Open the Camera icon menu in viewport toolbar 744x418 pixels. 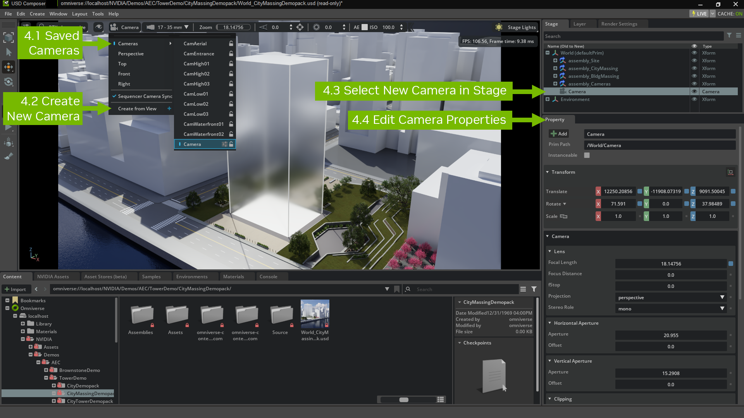coord(114,27)
